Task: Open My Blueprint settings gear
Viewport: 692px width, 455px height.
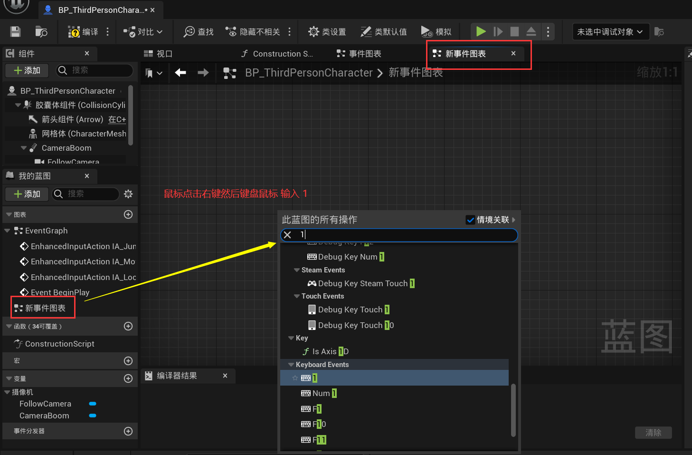Action: click(x=128, y=194)
